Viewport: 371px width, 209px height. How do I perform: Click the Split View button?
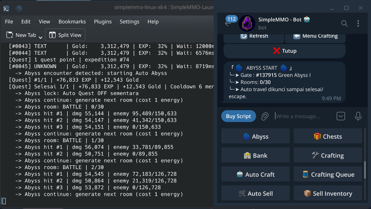[65, 35]
